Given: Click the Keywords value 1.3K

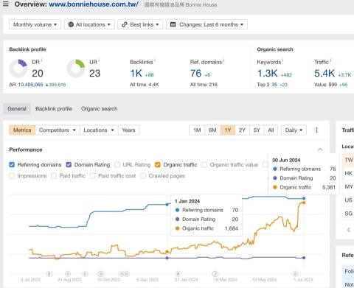Looking at the screenshot, I should [x=268, y=73].
